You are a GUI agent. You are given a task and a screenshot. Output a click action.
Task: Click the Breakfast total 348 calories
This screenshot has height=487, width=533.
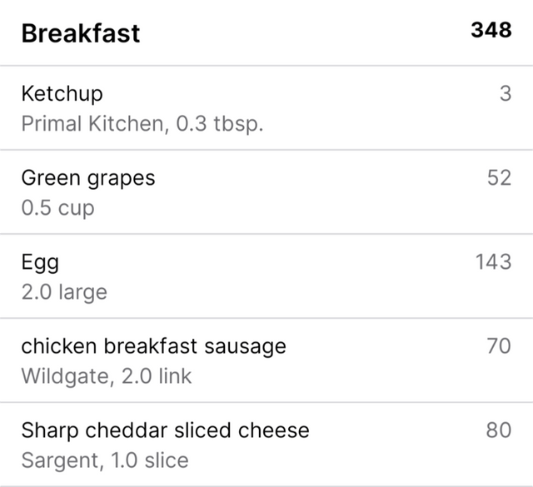pos(491,30)
